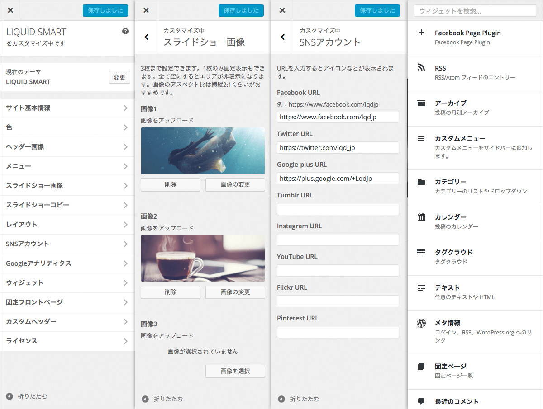Expand ウィジェット section
Screen dimensions: 543x409
tap(67, 283)
